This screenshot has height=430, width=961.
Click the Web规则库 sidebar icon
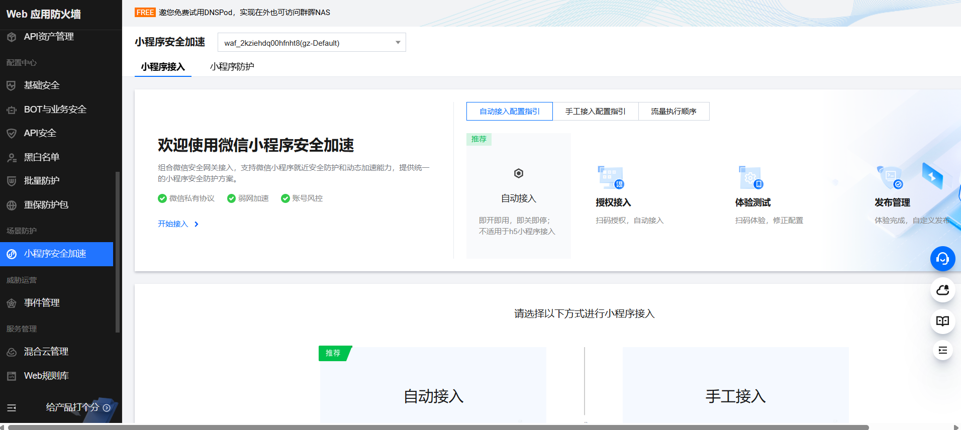click(12, 376)
